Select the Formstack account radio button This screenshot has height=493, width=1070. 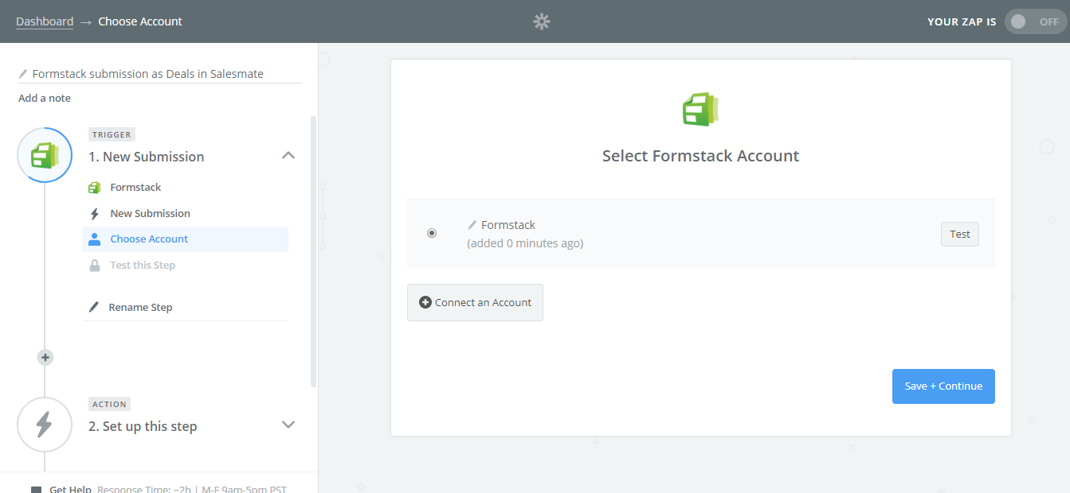pos(432,233)
